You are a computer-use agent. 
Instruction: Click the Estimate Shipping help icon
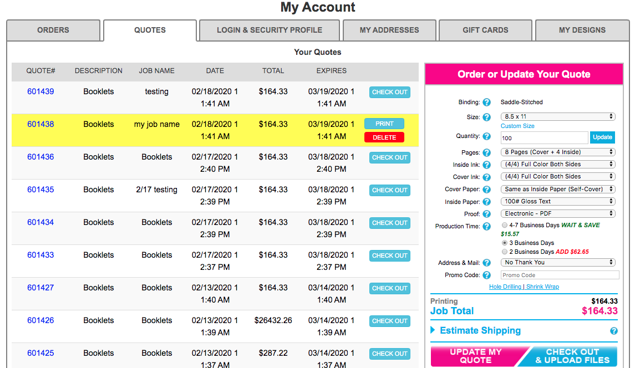pos(614,331)
